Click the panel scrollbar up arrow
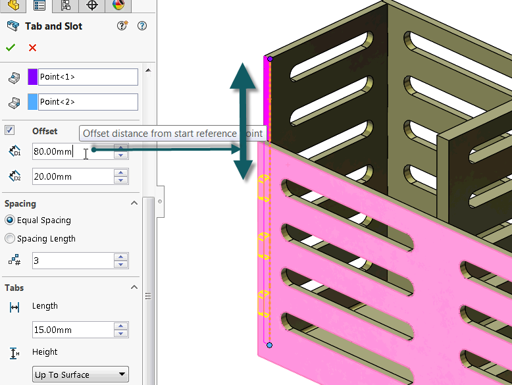Image resolution: width=512 pixels, height=385 pixels. click(x=148, y=70)
